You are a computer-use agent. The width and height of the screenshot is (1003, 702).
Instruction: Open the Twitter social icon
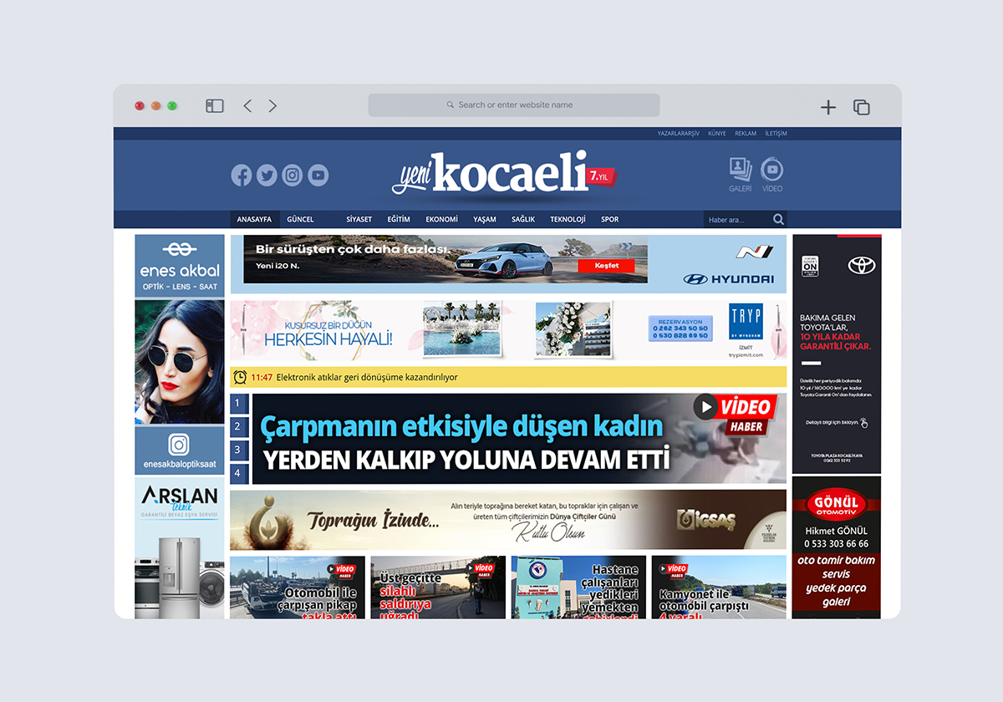(x=267, y=175)
